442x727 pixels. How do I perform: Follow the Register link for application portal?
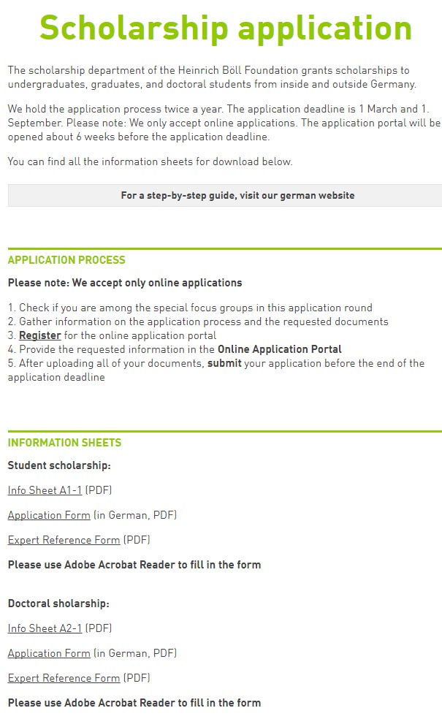coord(40,335)
